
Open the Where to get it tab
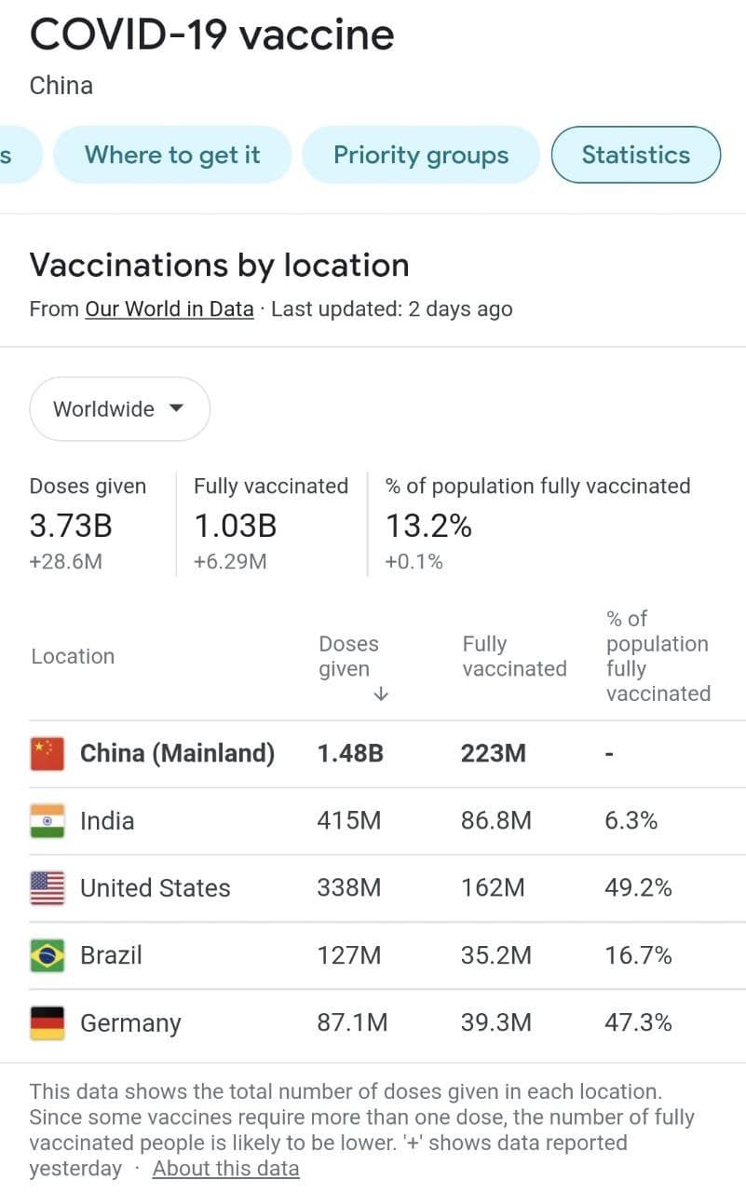[172, 155]
